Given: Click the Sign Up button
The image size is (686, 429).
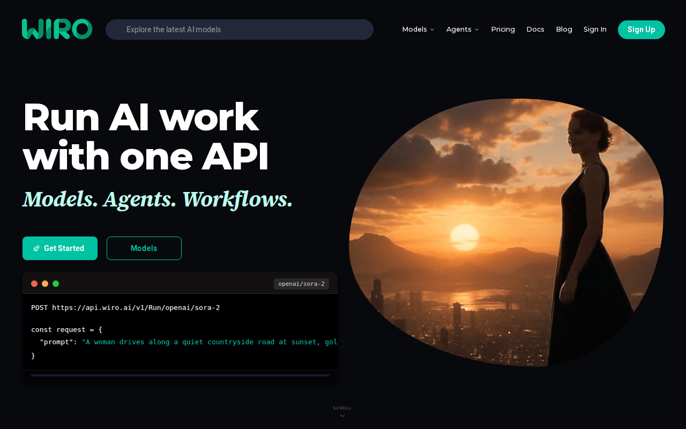Looking at the screenshot, I should (642, 29).
